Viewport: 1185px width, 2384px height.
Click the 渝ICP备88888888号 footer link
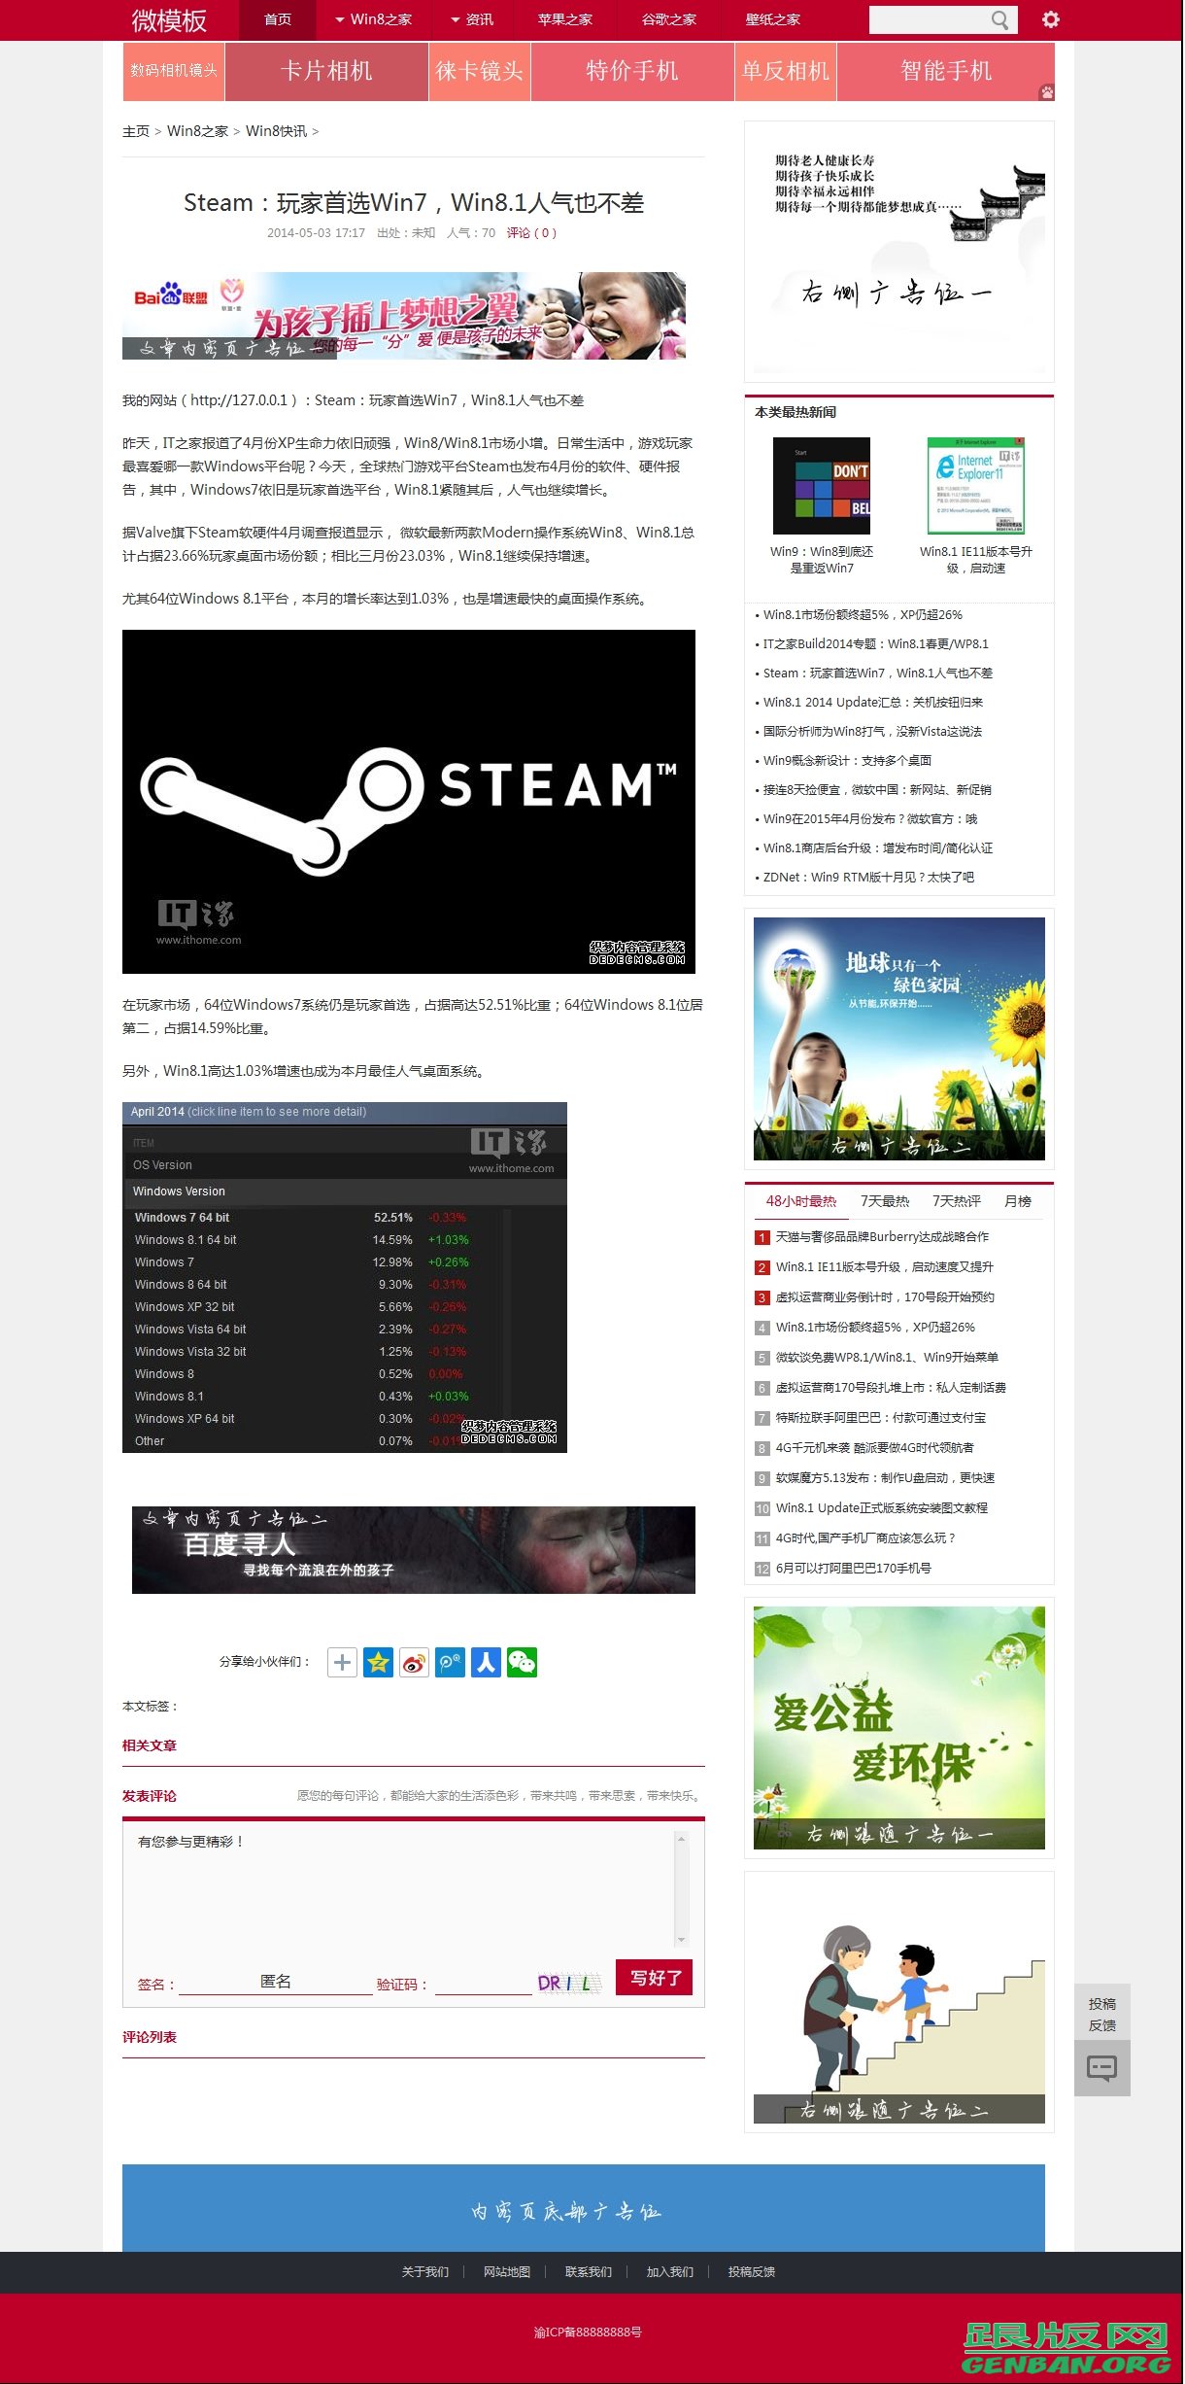coord(588,2332)
